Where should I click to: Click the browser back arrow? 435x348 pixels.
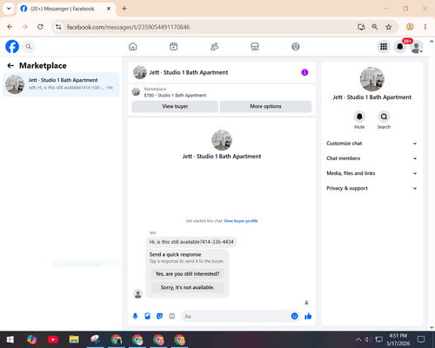click(x=10, y=27)
